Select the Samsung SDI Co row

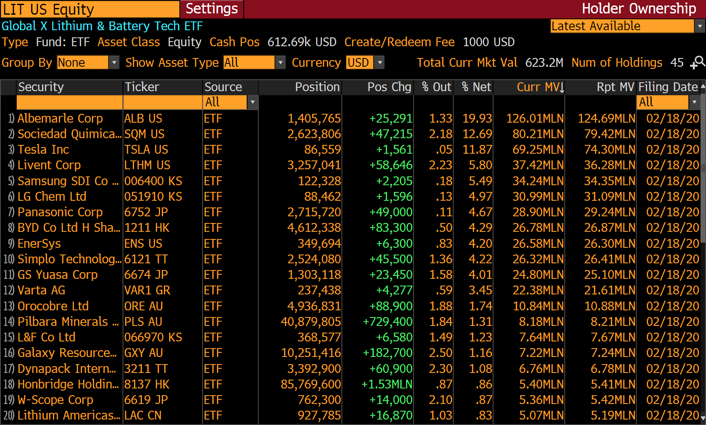pos(350,181)
